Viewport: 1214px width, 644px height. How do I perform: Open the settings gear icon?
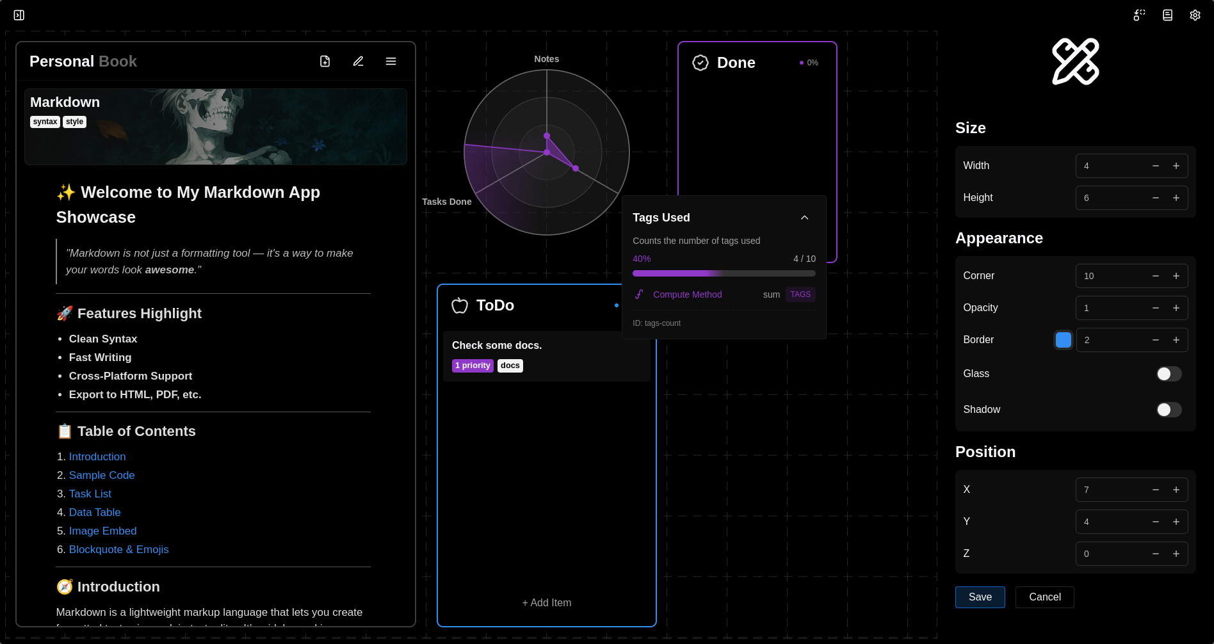click(x=1195, y=15)
